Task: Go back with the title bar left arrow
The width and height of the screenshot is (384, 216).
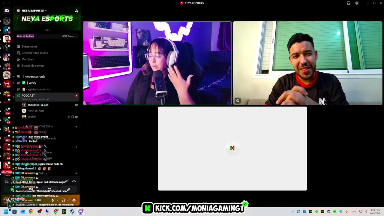Action: pyautogui.click(x=4, y=3)
